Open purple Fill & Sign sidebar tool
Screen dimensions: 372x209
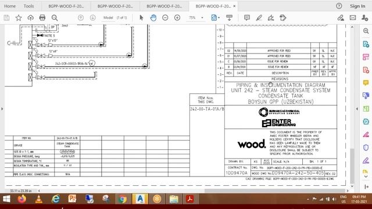(366, 160)
